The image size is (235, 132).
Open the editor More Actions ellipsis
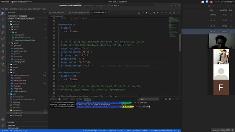click(178, 12)
